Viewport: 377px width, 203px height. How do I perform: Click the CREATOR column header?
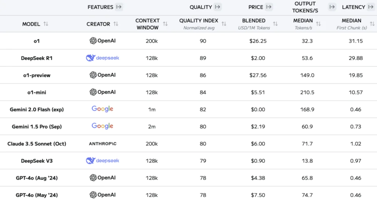pos(98,24)
